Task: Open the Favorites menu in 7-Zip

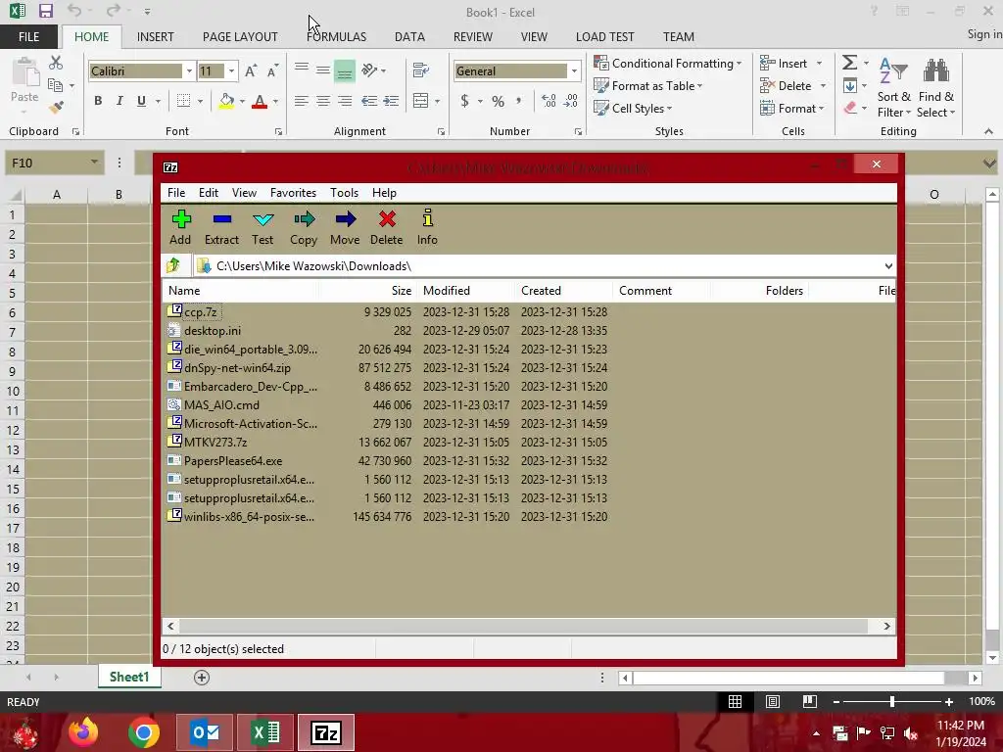Action: click(293, 193)
